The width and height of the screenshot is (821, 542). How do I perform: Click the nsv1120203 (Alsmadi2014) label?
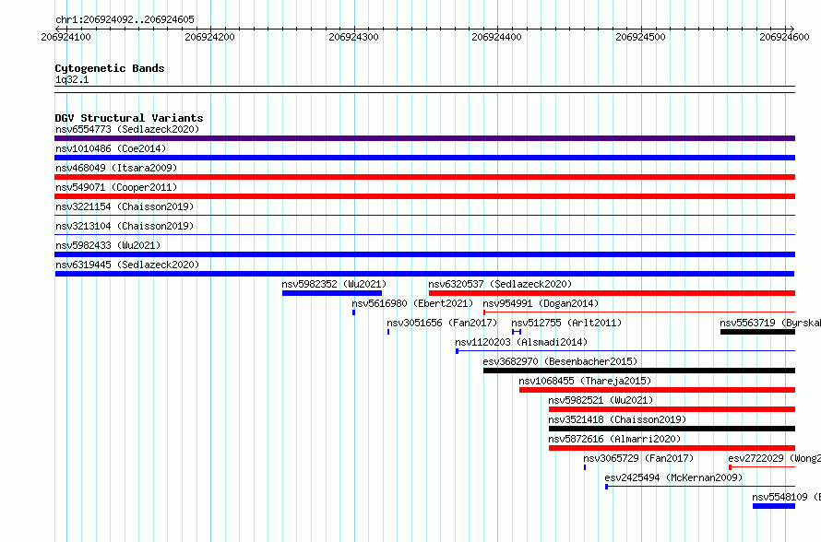coord(521,342)
